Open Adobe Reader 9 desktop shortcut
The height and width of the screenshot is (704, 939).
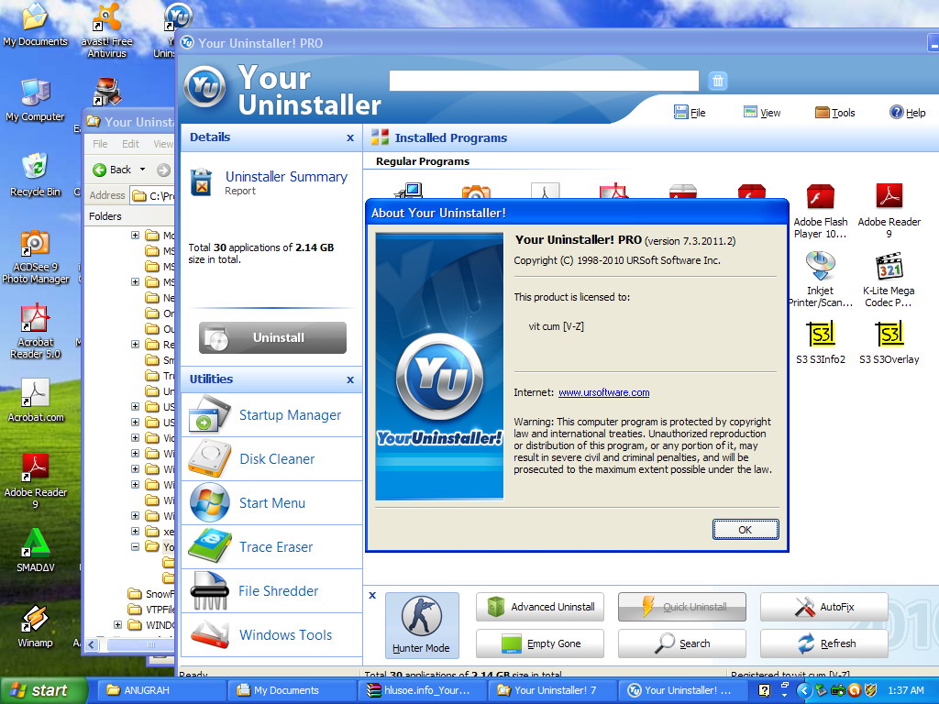[36, 481]
